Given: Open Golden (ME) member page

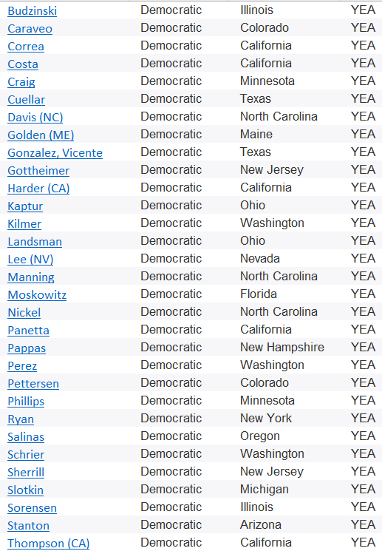Looking at the screenshot, I should click(x=41, y=135).
